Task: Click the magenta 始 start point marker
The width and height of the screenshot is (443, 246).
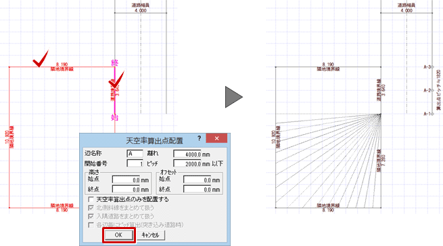Action: click(115, 117)
